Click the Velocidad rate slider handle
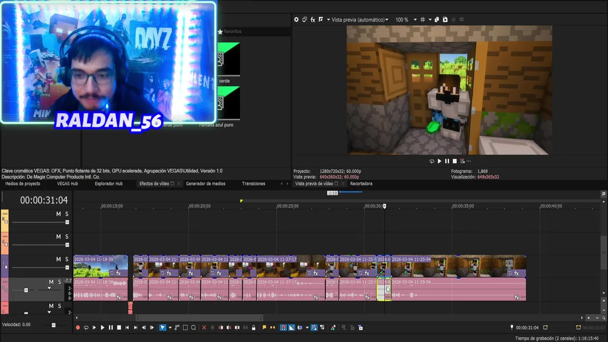 tap(54, 325)
